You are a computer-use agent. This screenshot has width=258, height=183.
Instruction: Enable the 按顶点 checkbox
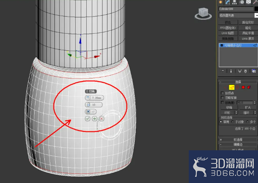[x=222, y=93]
